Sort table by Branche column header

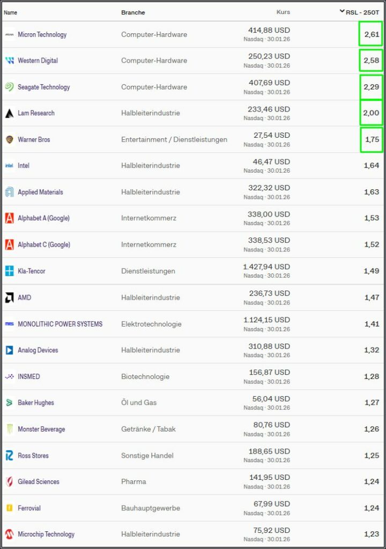point(133,12)
